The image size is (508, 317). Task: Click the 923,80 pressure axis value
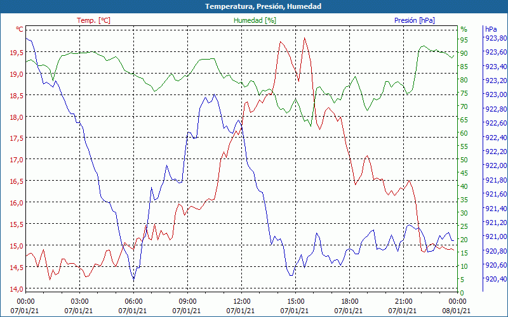(x=495, y=38)
